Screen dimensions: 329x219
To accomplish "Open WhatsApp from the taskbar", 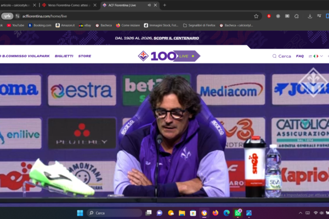I will (x=238, y=213).
